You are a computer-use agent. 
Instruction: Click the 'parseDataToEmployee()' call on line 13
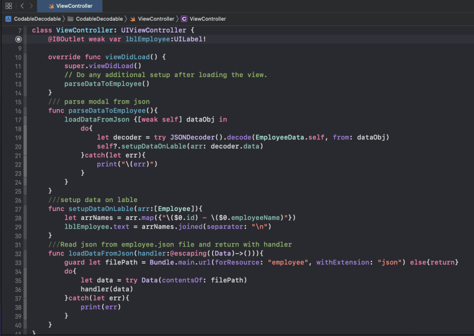[107, 84]
